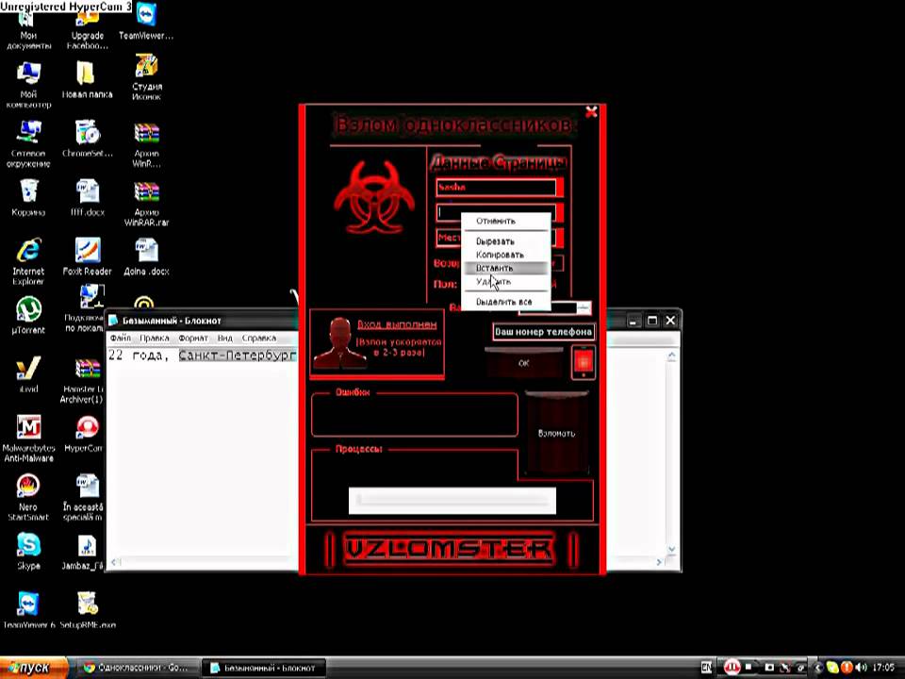
Task: Open the Мой компьютер desktop icon
Action: [x=28, y=86]
